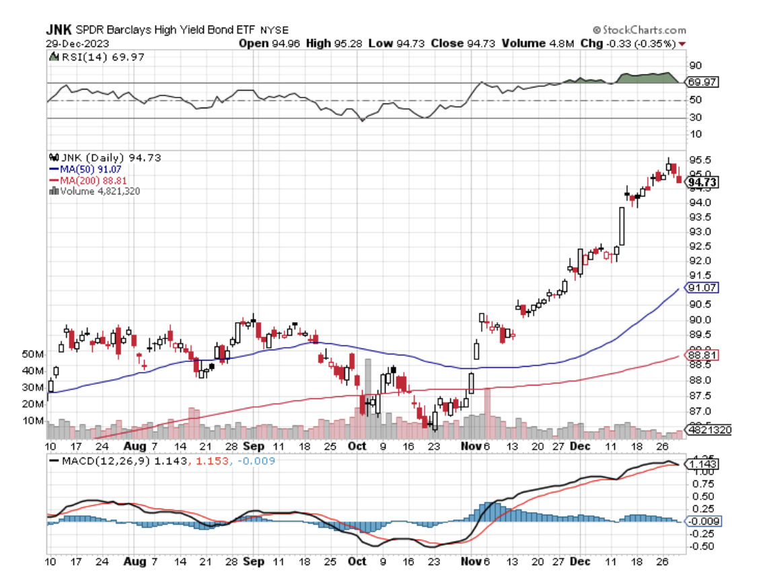
Task: Click the 88.81 MA(200) value tag
Action: (701, 355)
